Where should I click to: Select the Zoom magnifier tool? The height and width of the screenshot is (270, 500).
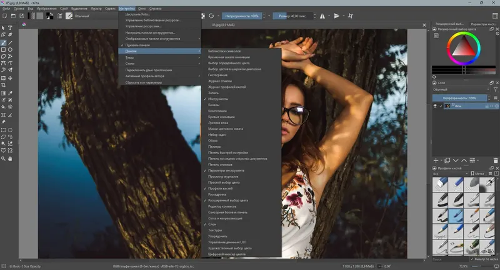[4, 159]
